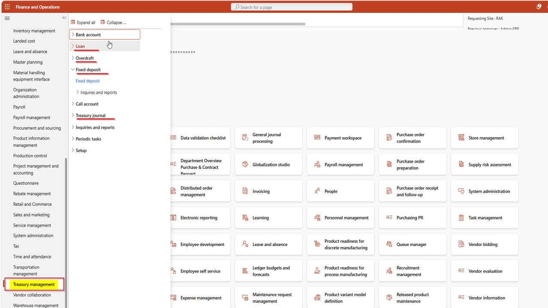Open the Purchasing PR tile
Image resolution: width=548 pixels, height=308 pixels.
coord(413,218)
